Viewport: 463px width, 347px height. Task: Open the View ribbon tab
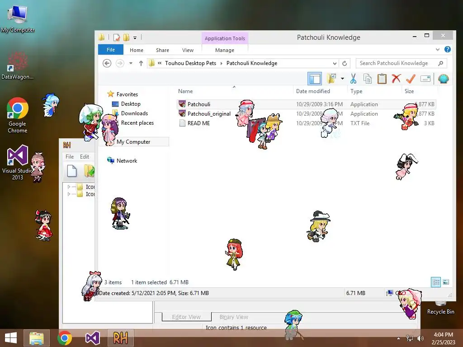(x=188, y=50)
